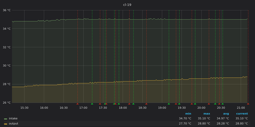The height and width of the screenshot is (127, 255).
Task: Click first red annotation triangle after 18:00
Action: pos(129,104)
